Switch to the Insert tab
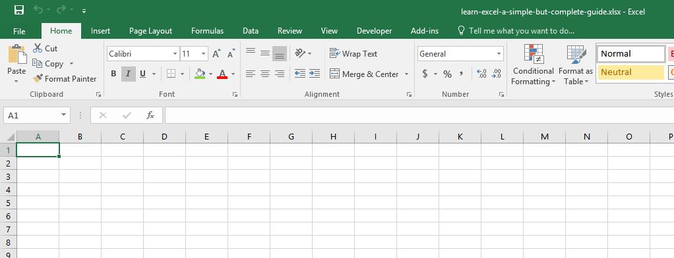Image resolution: width=674 pixels, height=258 pixels. 101,31
